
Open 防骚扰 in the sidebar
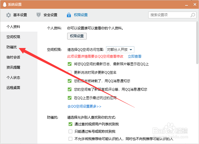(19, 47)
